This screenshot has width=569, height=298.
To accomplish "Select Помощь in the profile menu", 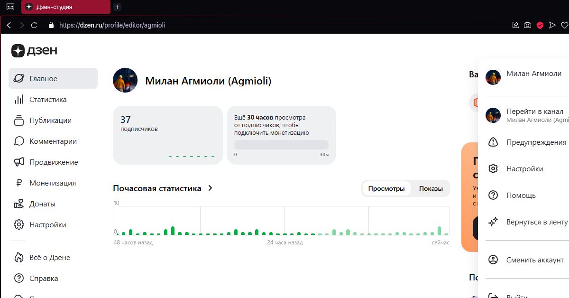I will click(521, 196).
